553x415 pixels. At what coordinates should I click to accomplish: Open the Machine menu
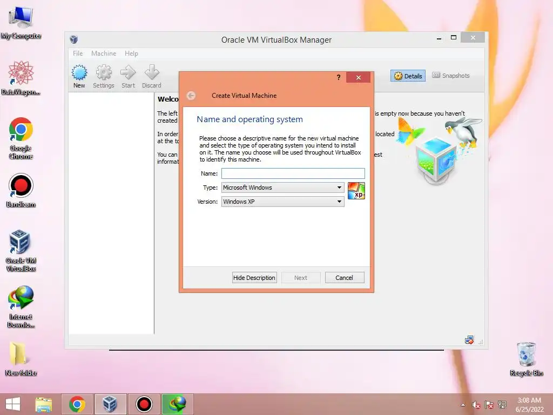pos(104,53)
